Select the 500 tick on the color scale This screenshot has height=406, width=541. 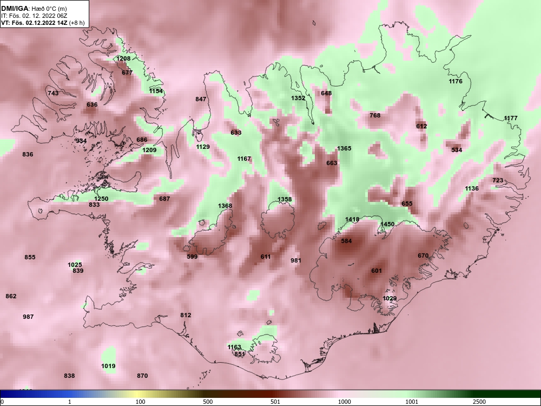[208, 402]
